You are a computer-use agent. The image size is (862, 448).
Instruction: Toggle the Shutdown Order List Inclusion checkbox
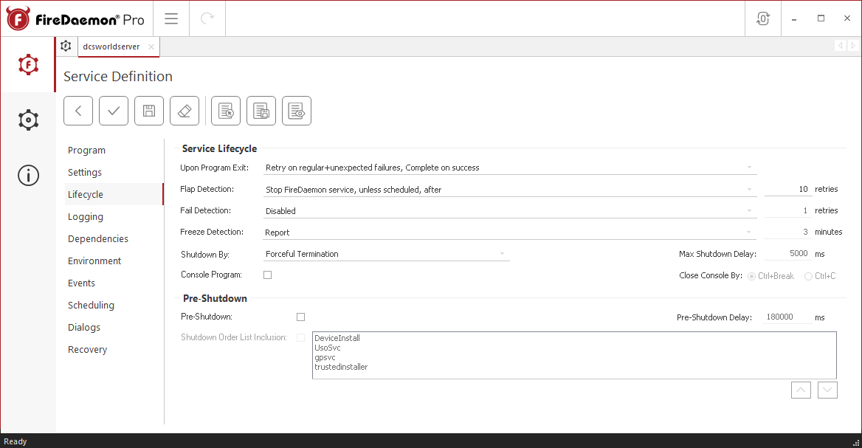[x=300, y=337]
